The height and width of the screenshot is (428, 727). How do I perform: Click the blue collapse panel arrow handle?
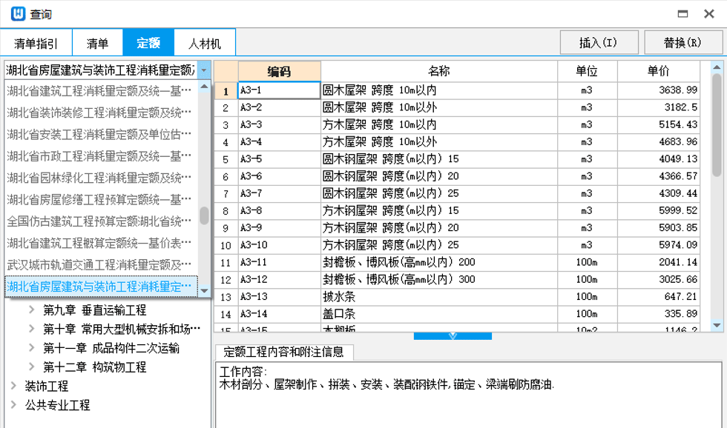pos(453,336)
